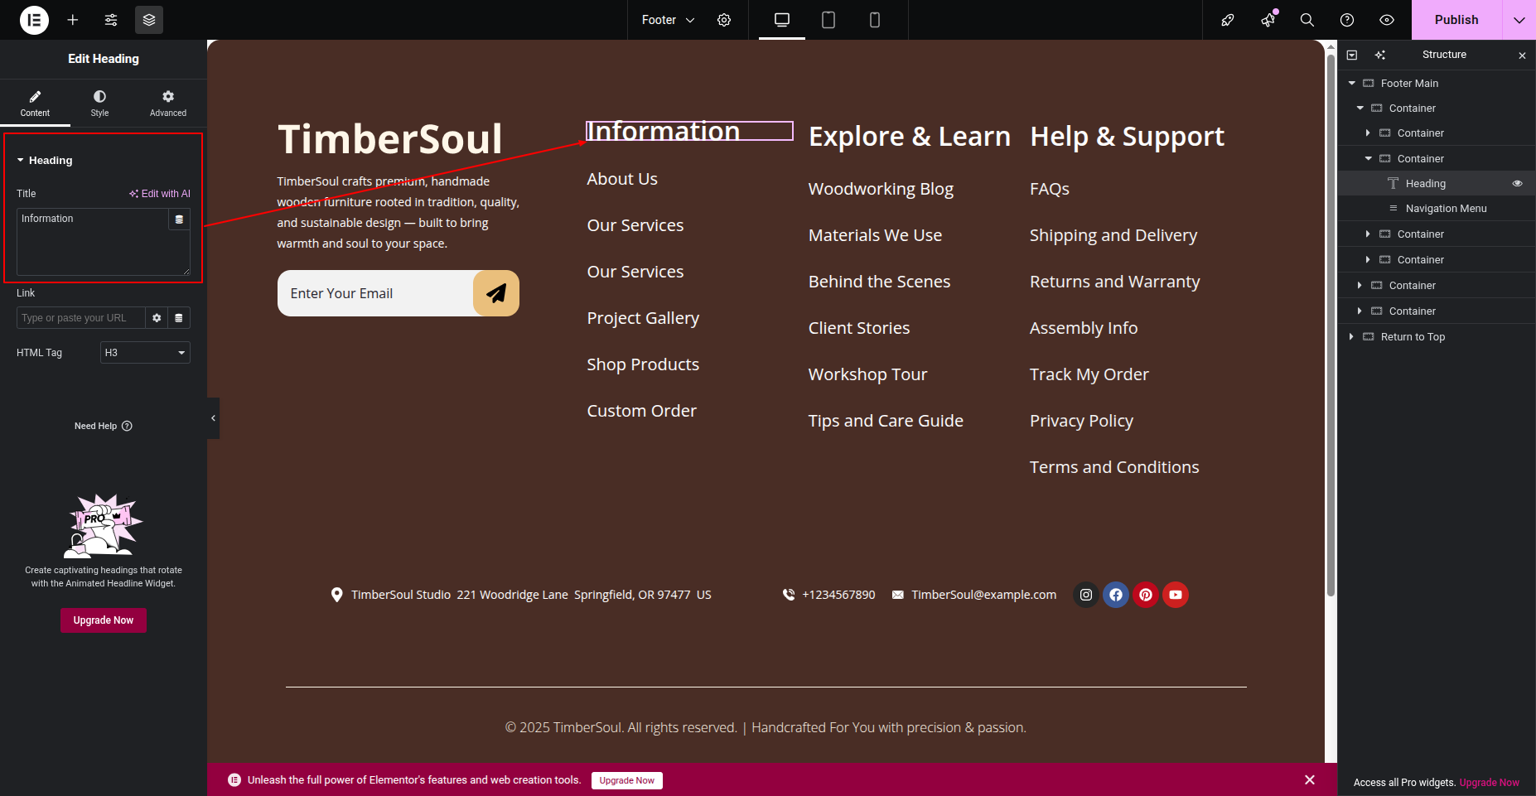
Task: Toggle Heading visibility eye in Structure
Action: pos(1518,184)
